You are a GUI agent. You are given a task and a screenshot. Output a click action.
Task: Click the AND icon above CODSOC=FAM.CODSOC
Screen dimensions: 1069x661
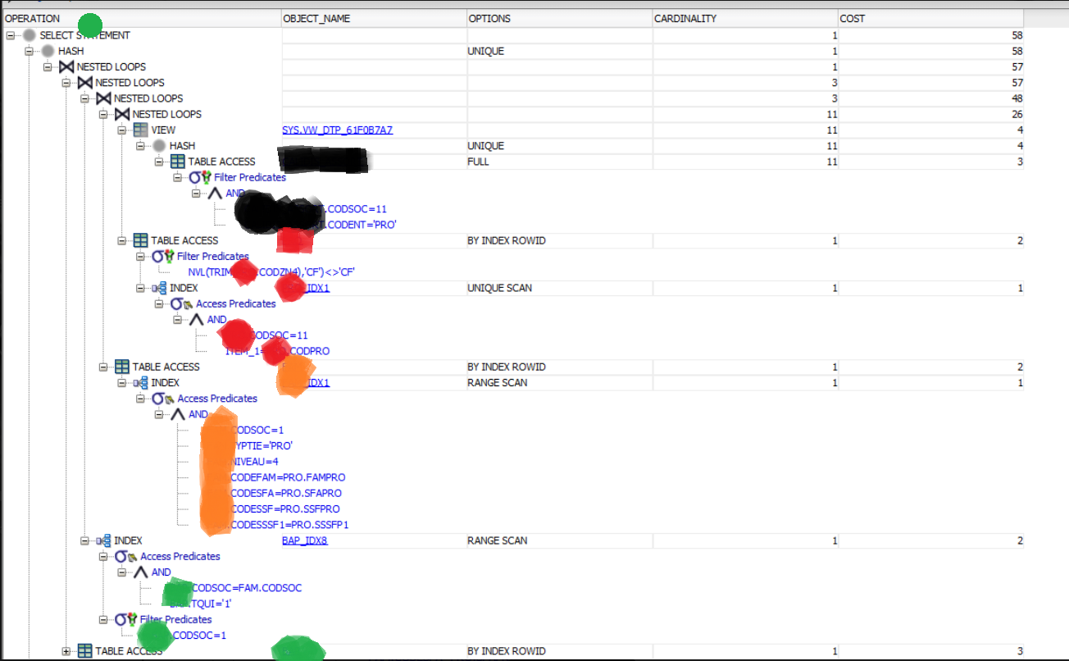tap(141, 572)
